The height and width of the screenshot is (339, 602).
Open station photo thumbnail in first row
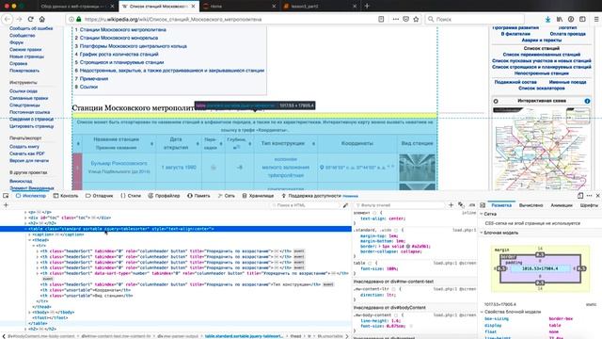click(x=418, y=168)
